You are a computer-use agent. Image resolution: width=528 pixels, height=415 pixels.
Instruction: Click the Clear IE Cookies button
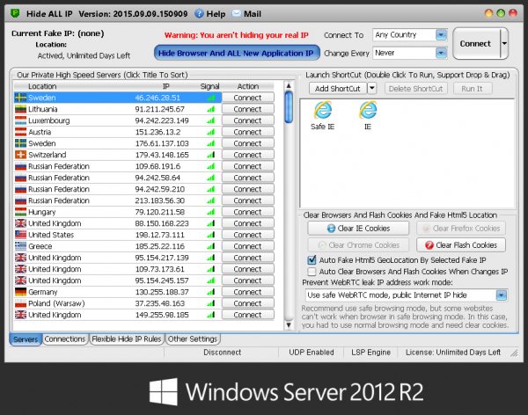pyautogui.click(x=358, y=229)
